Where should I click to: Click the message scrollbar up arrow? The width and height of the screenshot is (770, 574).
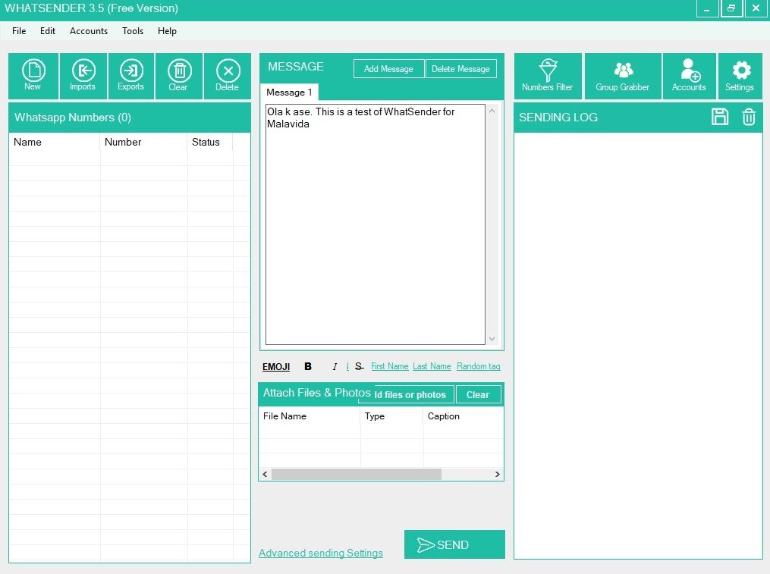click(x=492, y=111)
